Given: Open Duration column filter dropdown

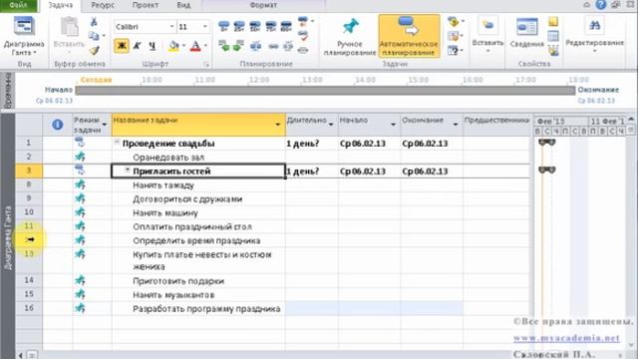Looking at the screenshot, I should [331, 124].
